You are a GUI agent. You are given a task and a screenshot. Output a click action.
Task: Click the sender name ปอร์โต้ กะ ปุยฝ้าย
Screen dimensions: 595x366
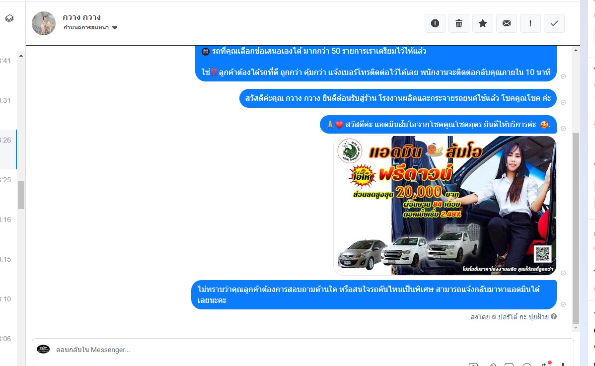[x=523, y=317]
